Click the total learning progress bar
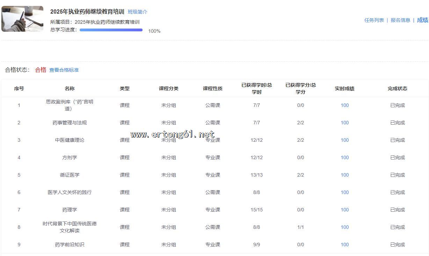Image resolution: width=429 pixels, height=256 pixels. [111, 30]
